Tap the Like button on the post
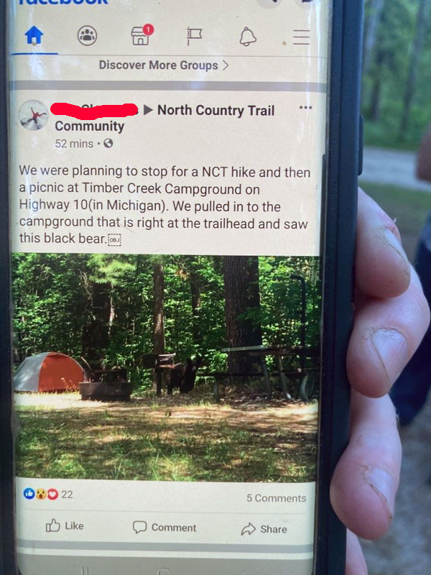 pos(65,526)
